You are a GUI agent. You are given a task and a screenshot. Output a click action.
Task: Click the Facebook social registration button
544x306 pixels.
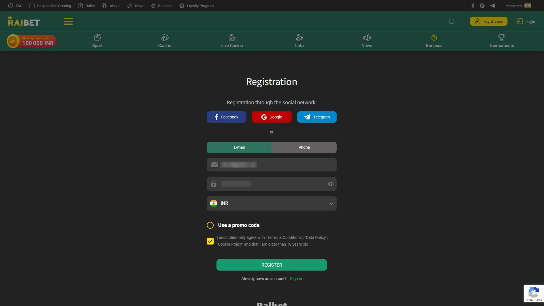226,116
